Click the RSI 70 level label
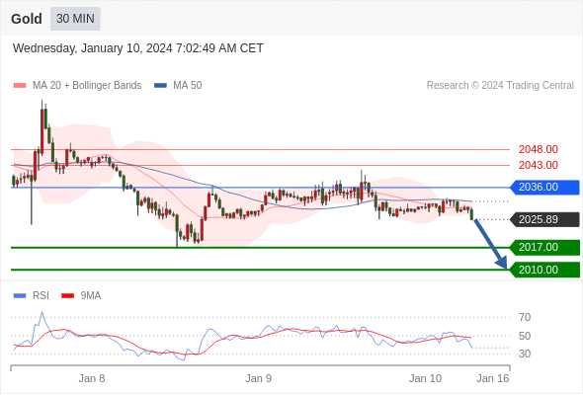The image size is (583, 395). pos(525,317)
